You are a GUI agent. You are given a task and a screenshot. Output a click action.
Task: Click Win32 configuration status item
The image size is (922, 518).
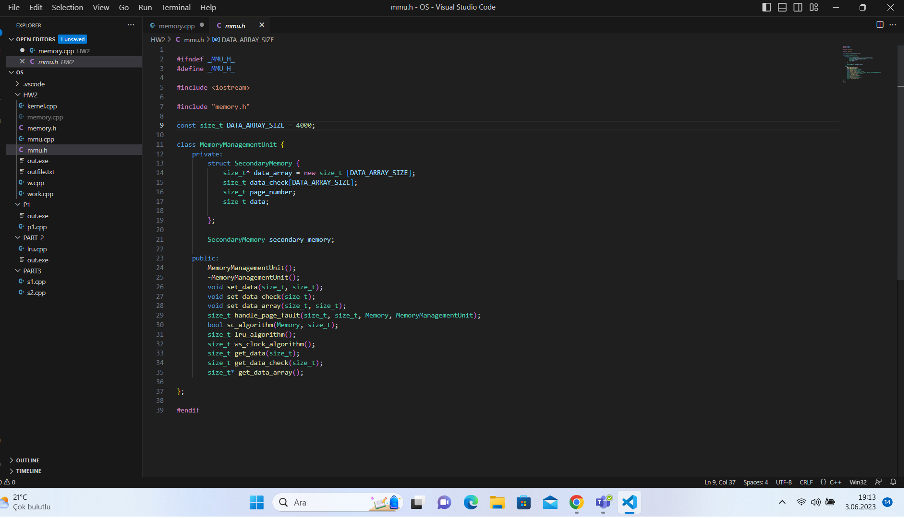(858, 482)
